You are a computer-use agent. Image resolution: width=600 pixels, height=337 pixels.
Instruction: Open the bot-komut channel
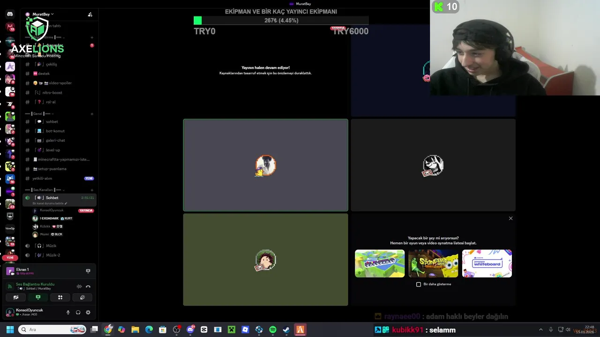pyautogui.click(x=60, y=131)
